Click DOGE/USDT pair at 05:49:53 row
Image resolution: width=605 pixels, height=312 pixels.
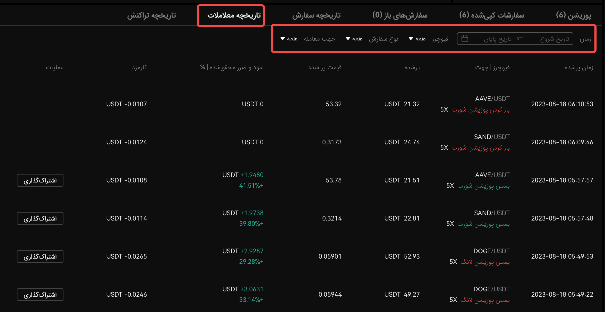491,251
